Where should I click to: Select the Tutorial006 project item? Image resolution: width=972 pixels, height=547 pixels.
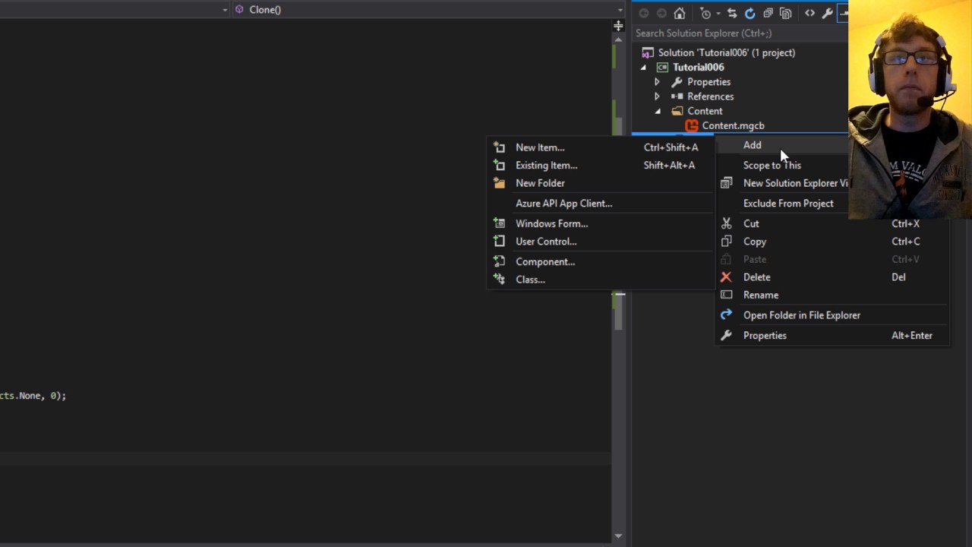coord(698,67)
